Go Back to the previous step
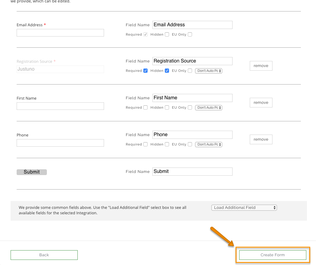The width and height of the screenshot is (316, 265). tap(44, 255)
